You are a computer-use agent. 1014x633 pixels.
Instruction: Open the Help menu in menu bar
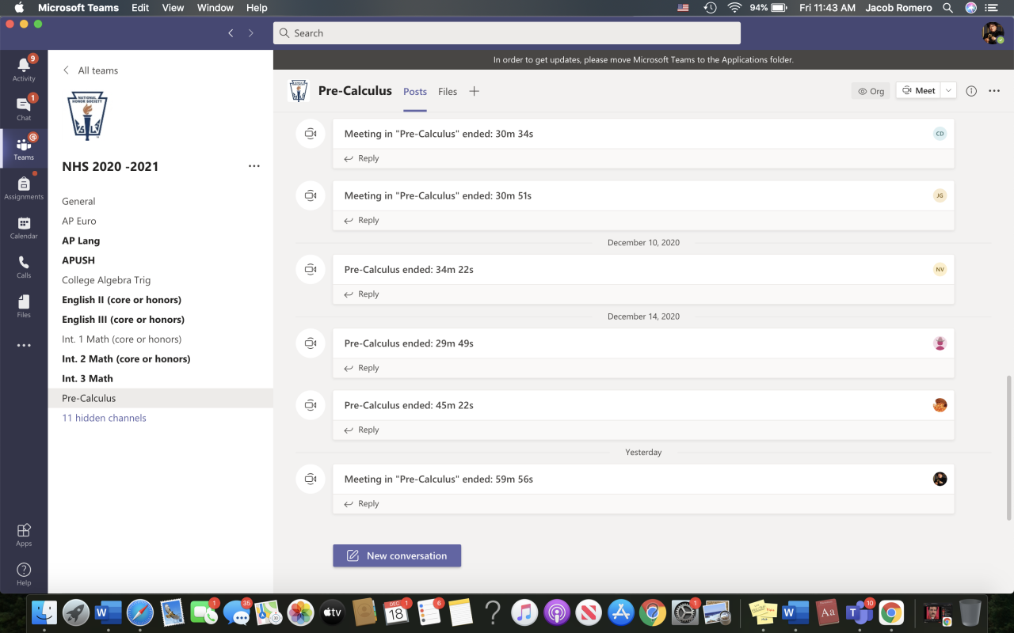(257, 8)
